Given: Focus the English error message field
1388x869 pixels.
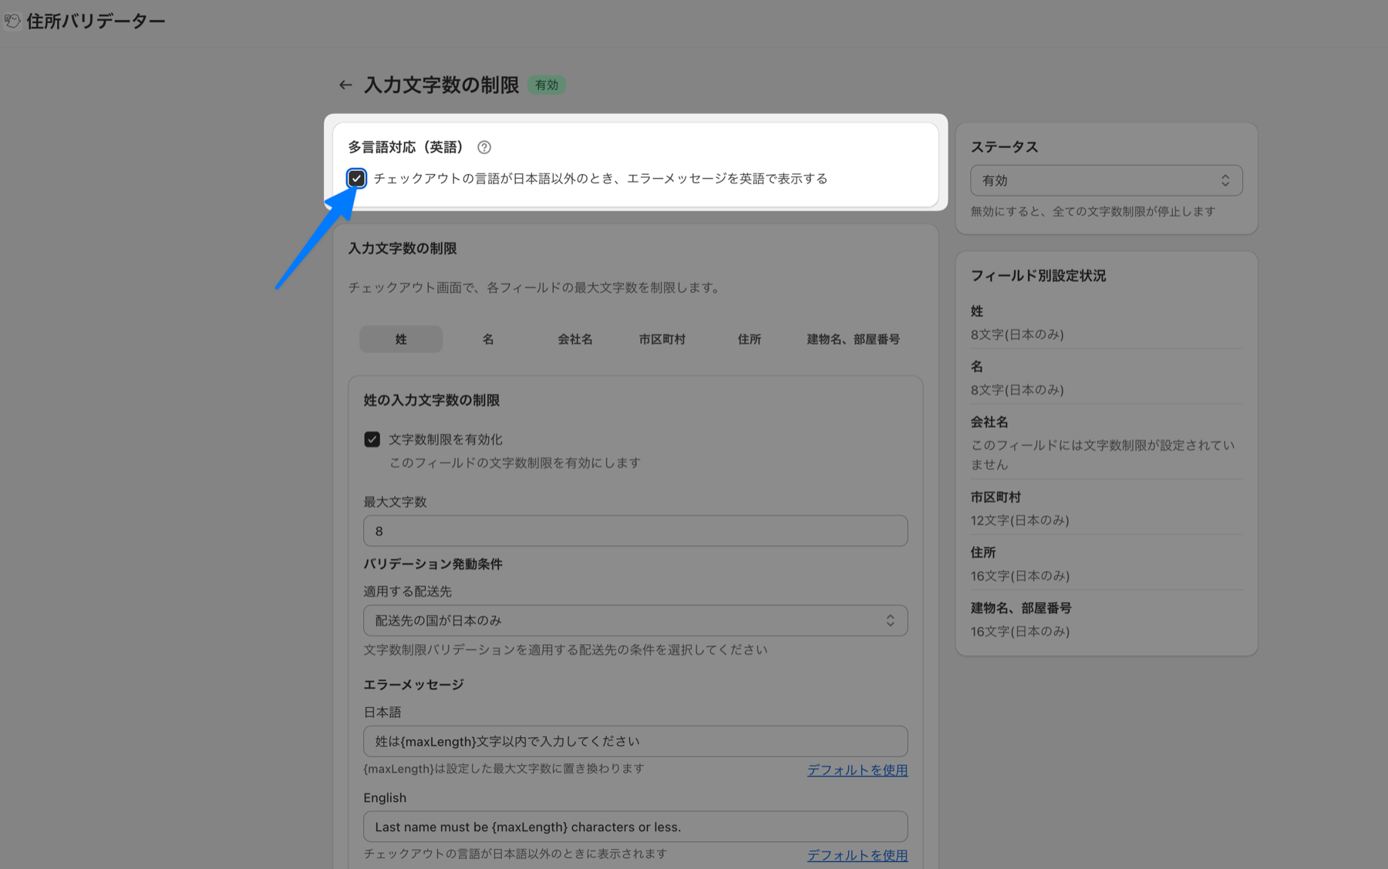Looking at the screenshot, I should [635, 827].
